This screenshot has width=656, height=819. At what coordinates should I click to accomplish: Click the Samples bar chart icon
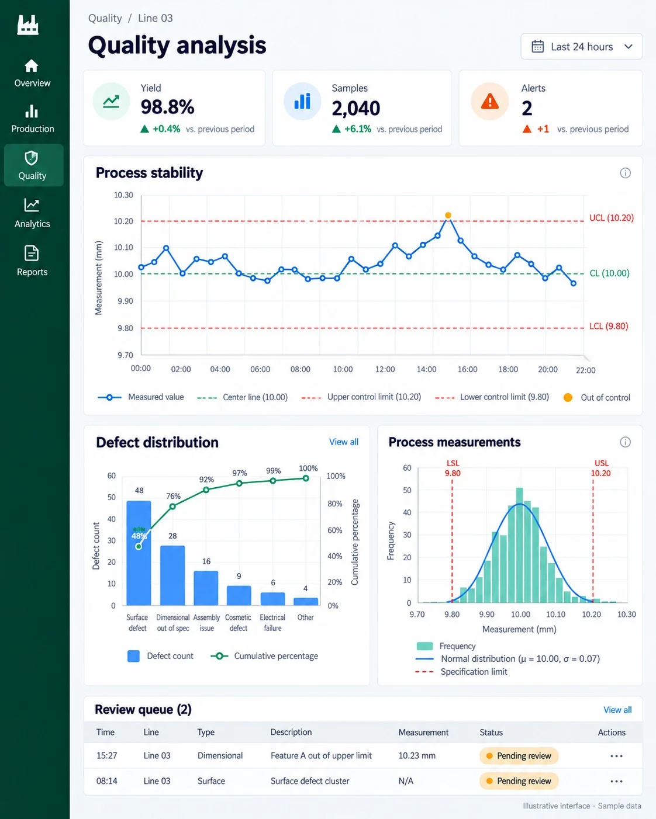tap(302, 102)
